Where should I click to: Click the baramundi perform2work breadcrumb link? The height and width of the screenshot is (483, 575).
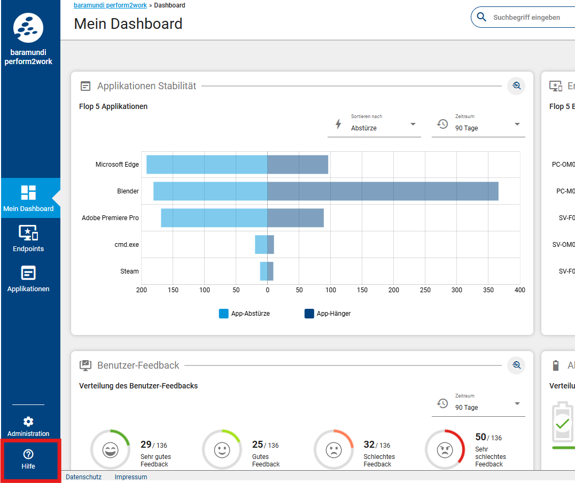pyautogui.click(x=106, y=5)
